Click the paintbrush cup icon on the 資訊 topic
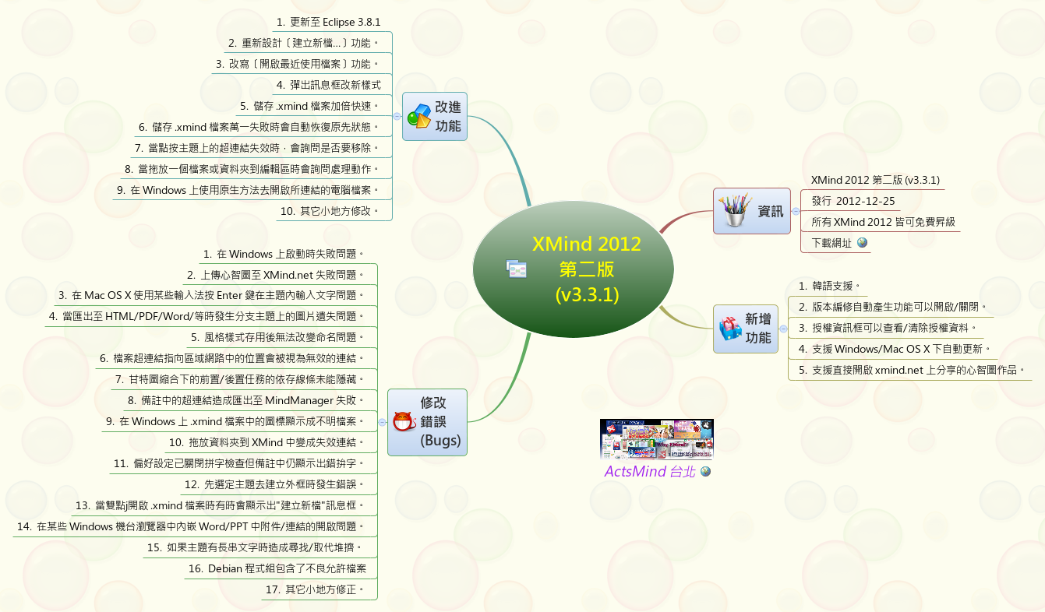 (x=733, y=210)
